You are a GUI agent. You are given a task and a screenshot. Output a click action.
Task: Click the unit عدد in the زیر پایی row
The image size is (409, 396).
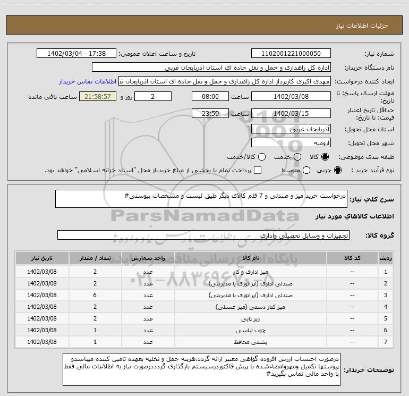click(148, 319)
